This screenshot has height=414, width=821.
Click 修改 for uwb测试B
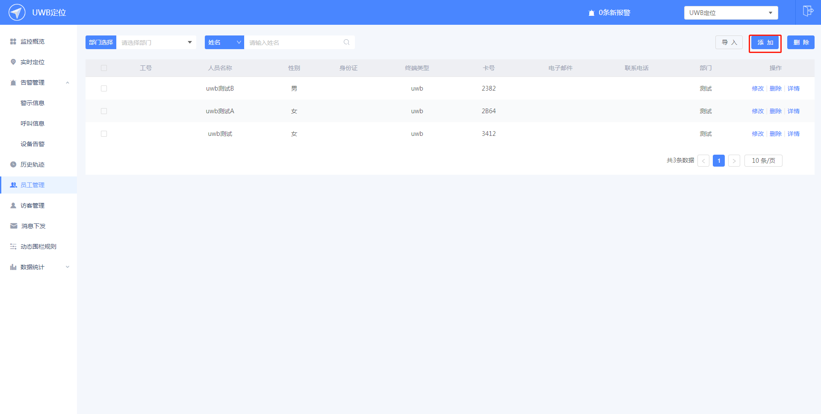coord(758,88)
